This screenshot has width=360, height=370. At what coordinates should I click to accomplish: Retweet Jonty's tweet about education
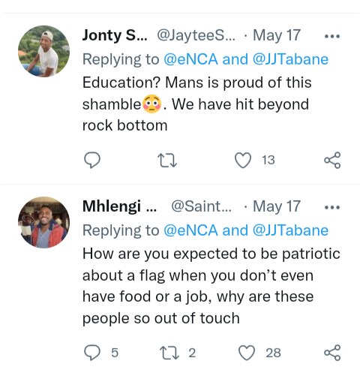pos(167,161)
